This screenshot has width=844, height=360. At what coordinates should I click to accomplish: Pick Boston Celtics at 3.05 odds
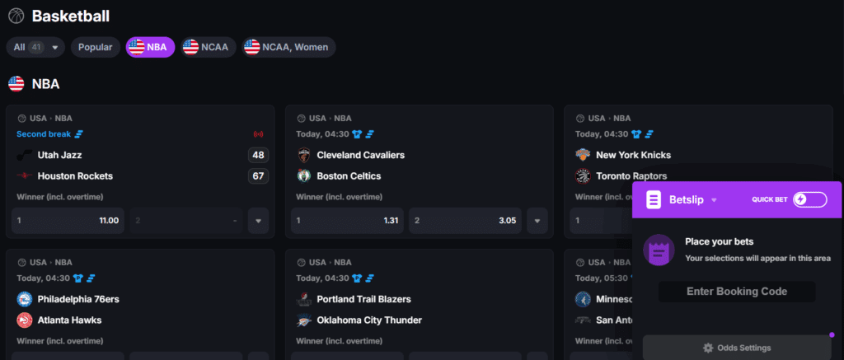[465, 221]
